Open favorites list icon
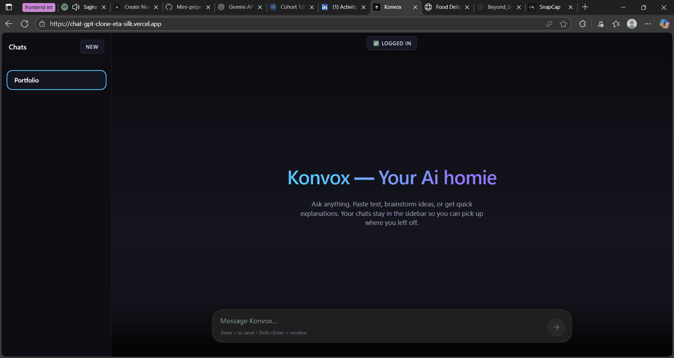 616,24
